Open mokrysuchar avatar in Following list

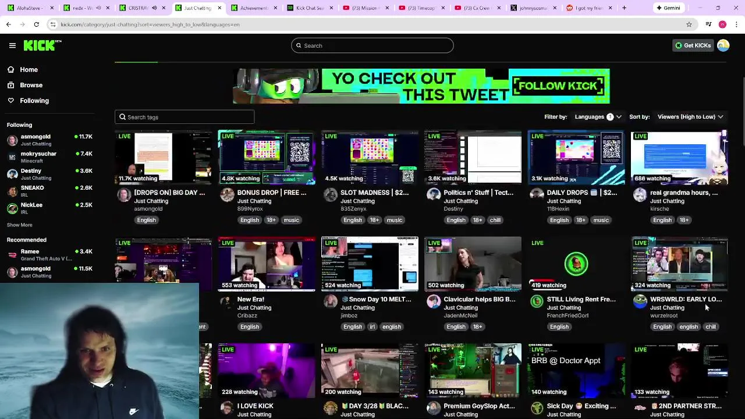(x=12, y=157)
